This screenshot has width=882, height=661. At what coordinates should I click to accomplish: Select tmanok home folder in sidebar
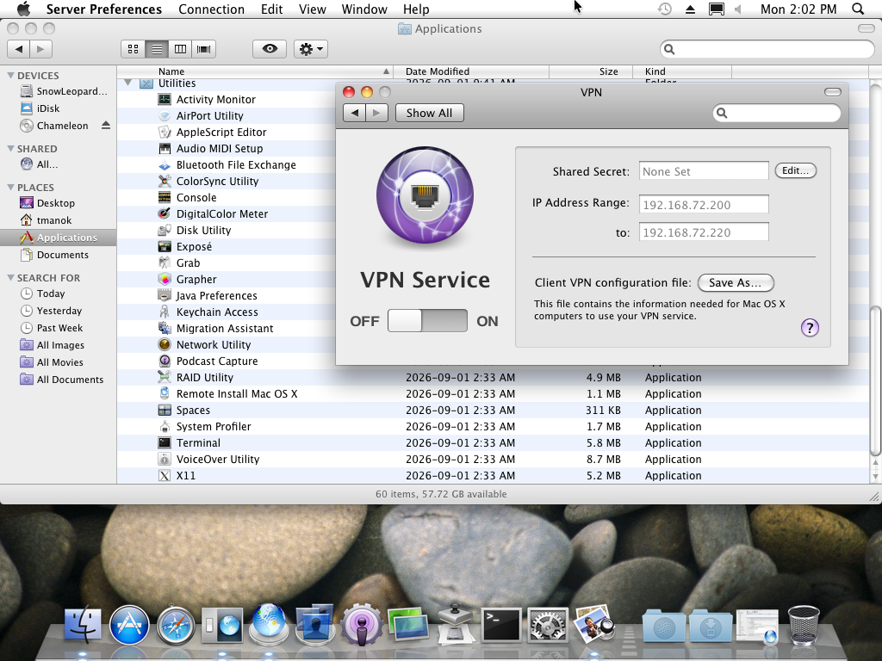click(58, 220)
